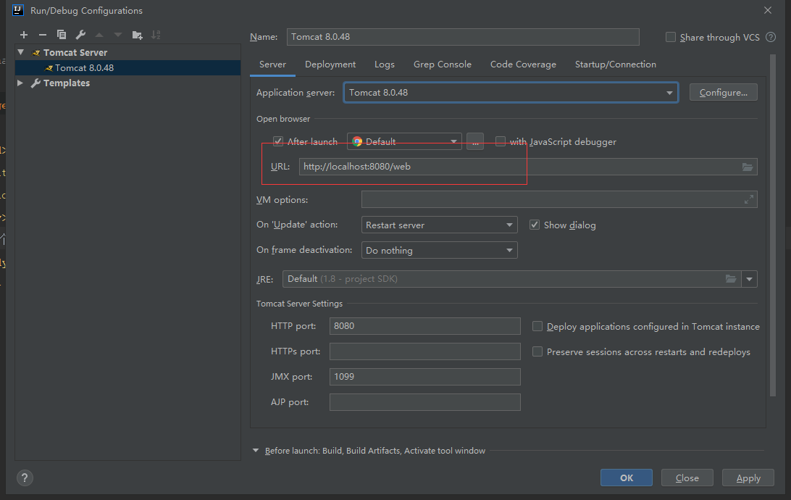This screenshot has height=500, width=791.
Task: Click the browser ellipsis button
Action: [x=475, y=141]
